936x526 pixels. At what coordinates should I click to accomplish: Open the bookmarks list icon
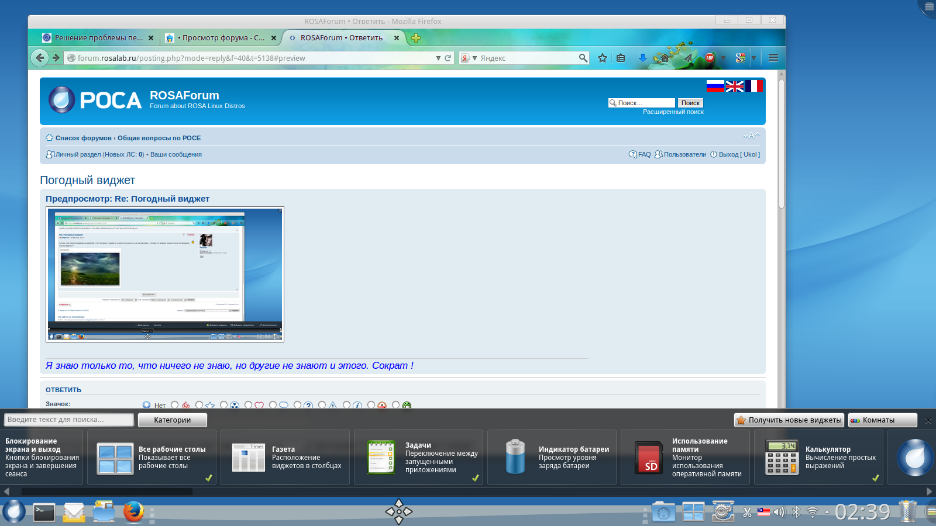[621, 58]
